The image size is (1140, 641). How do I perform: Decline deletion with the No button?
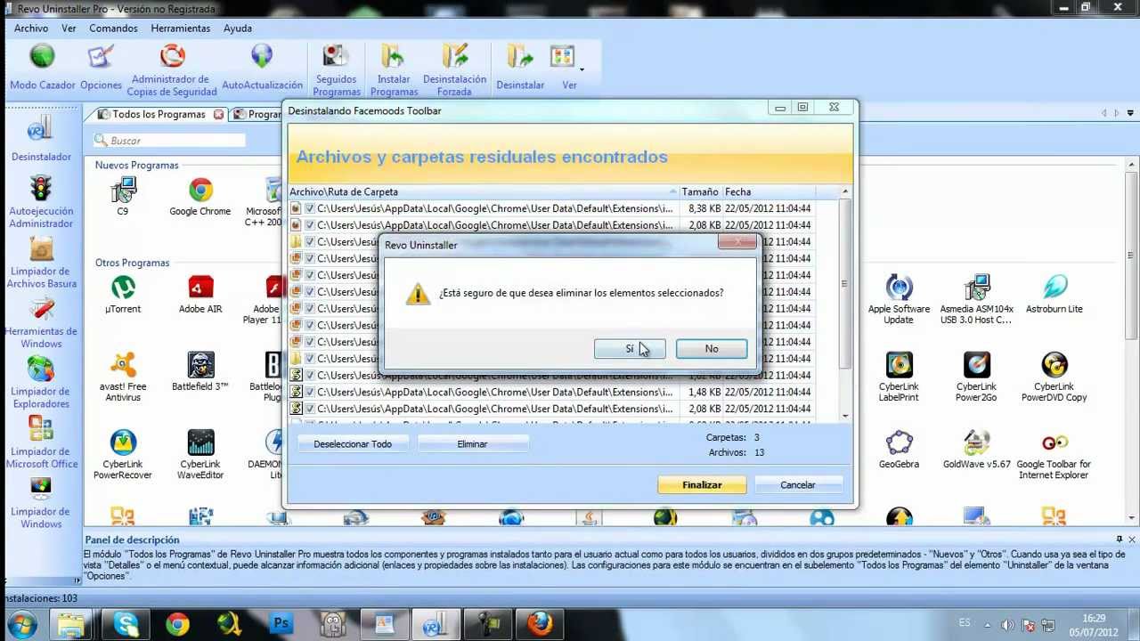point(712,349)
